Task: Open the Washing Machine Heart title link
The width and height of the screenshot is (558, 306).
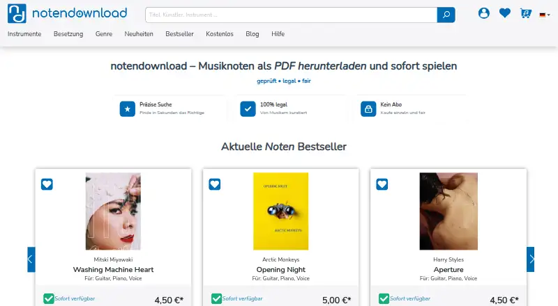Action: [113, 269]
